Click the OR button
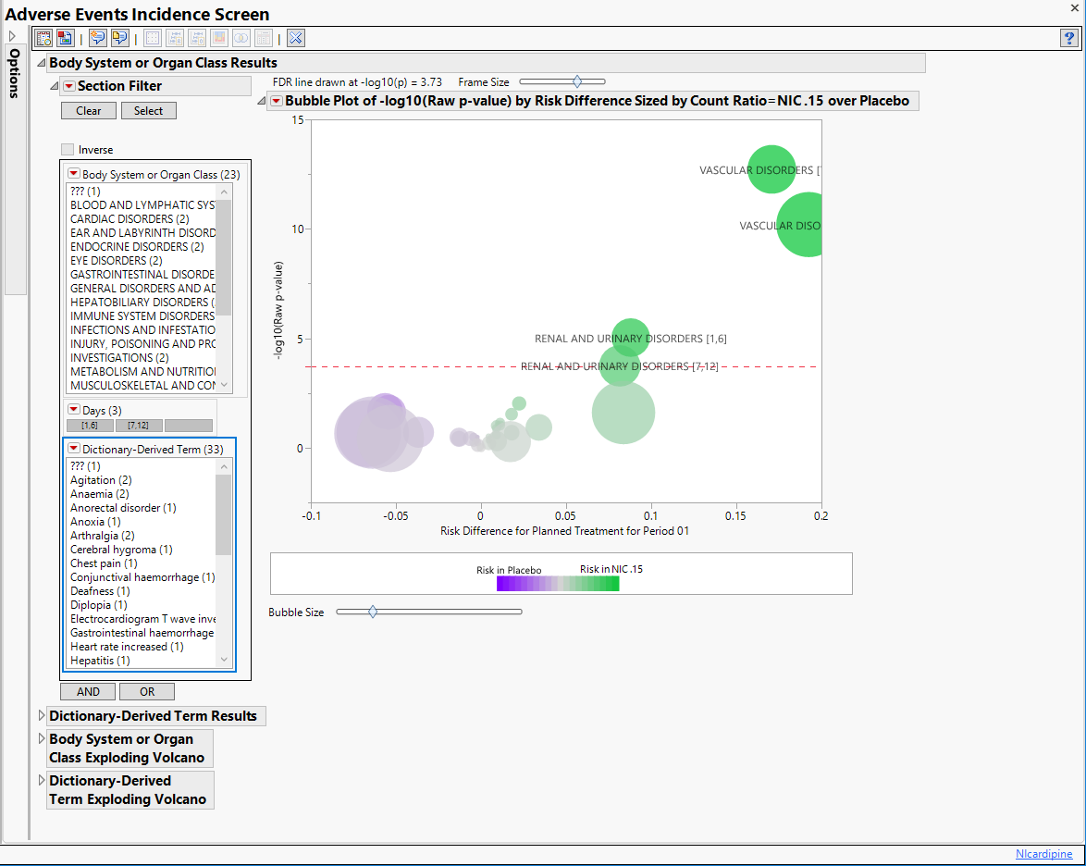The height and width of the screenshot is (866, 1086). pyautogui.click(x=146, y=692)
